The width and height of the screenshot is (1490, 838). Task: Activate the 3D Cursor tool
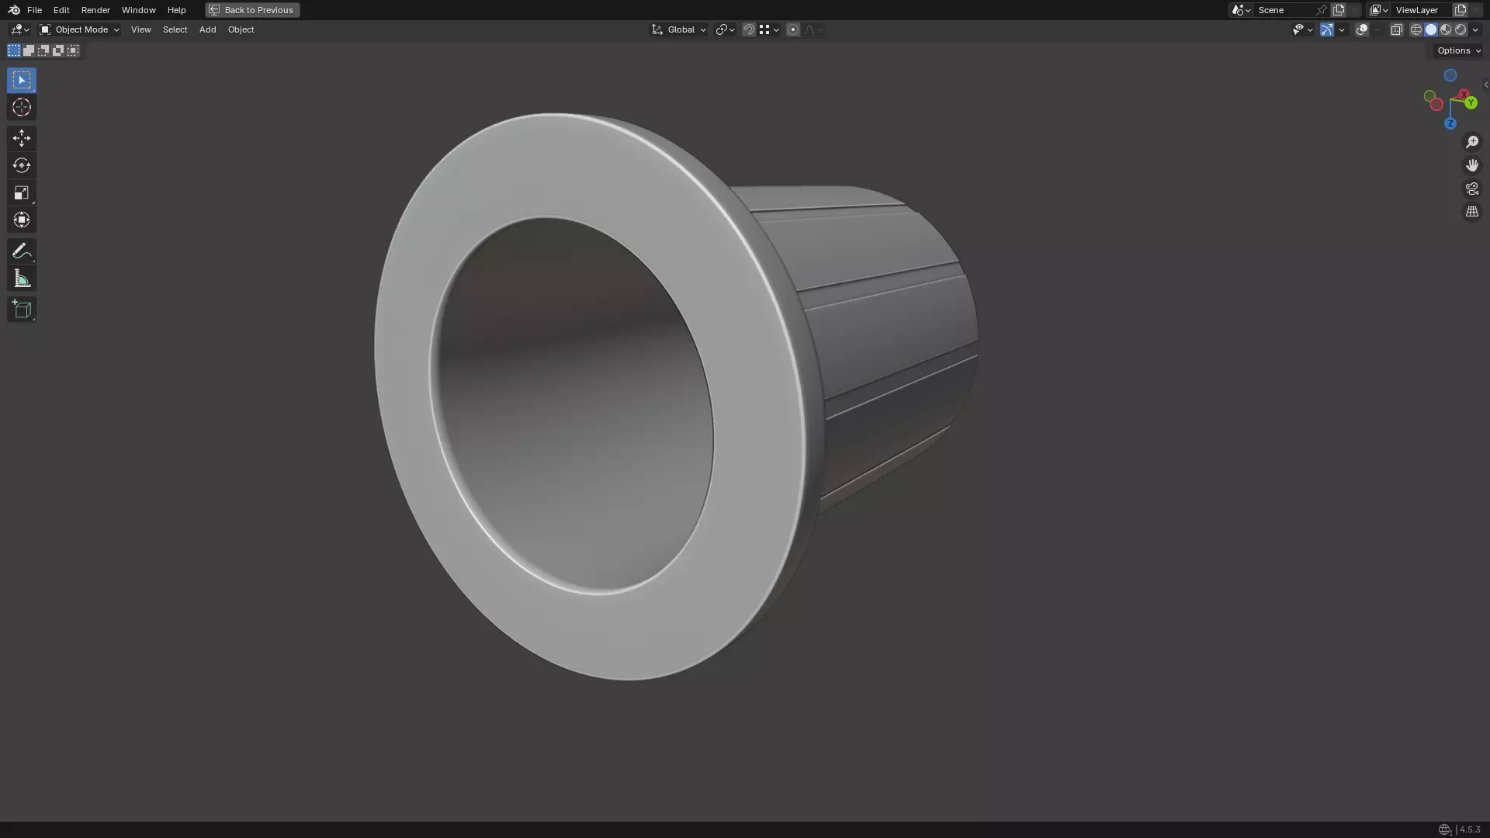coord(22,107)
